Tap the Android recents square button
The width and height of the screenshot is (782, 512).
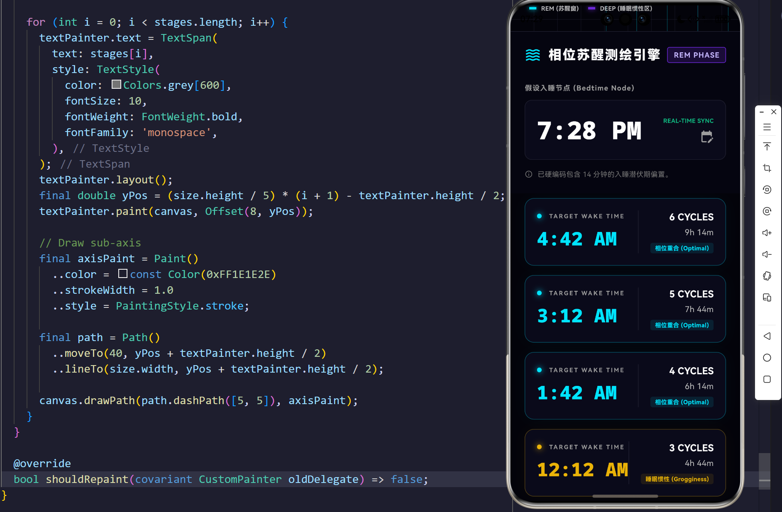pos(767,379)
